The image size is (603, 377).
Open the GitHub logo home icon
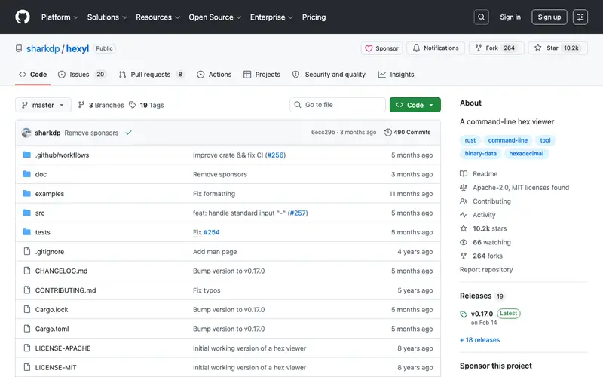(23, 17)
